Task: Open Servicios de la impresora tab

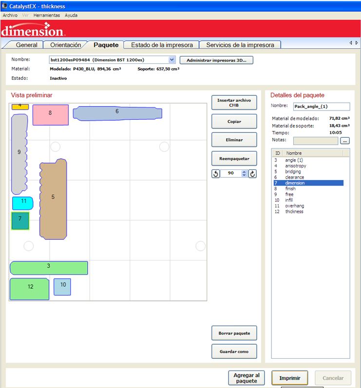Action: point(240,45)
